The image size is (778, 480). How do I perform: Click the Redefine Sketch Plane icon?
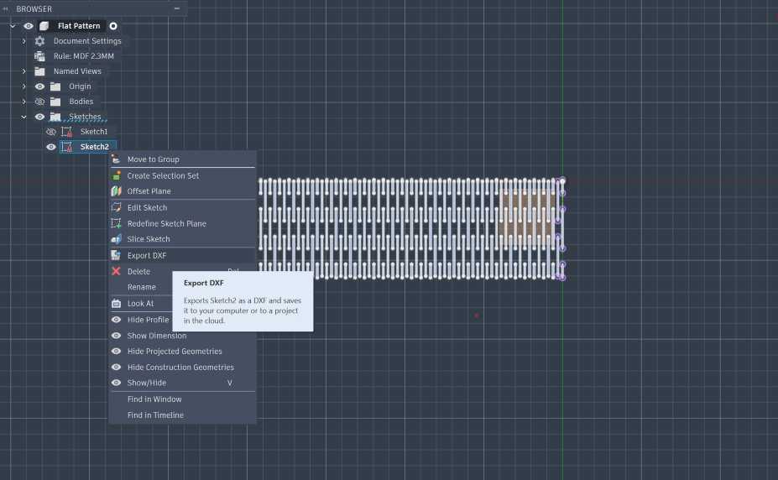(116, 223)
